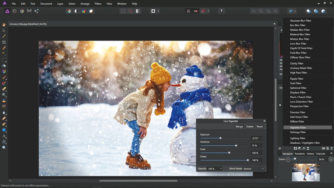This screenshot has height=188, width=334.
Task: Select the Move tool arrow
Action: [x=4, y=31]
